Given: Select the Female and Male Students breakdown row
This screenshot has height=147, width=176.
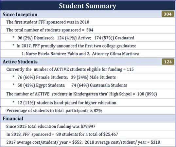Looking at the screenshot, I should pos(88,77).
